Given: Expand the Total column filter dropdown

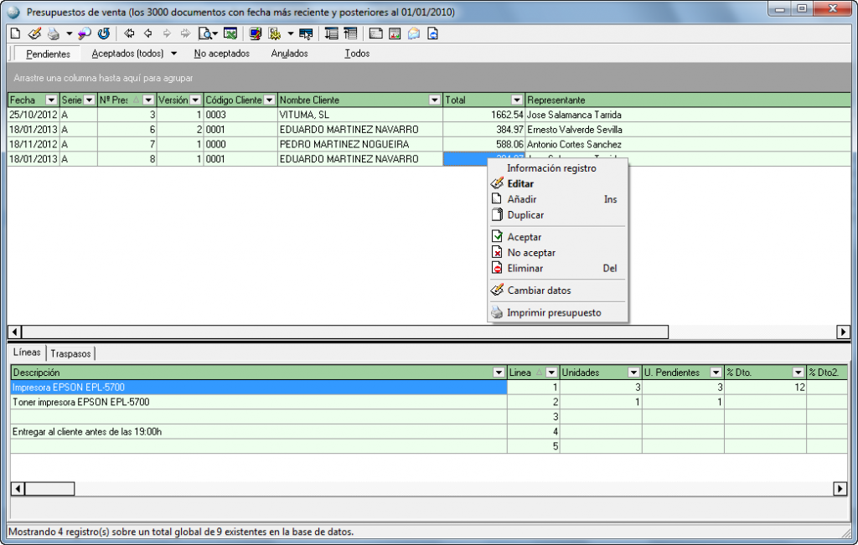Looking at the screenshot, I should pos(517,100).
